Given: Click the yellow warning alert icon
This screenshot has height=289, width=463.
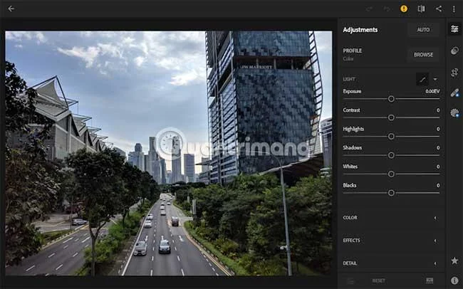Looking at the screenshot, I should pos(404,9).
